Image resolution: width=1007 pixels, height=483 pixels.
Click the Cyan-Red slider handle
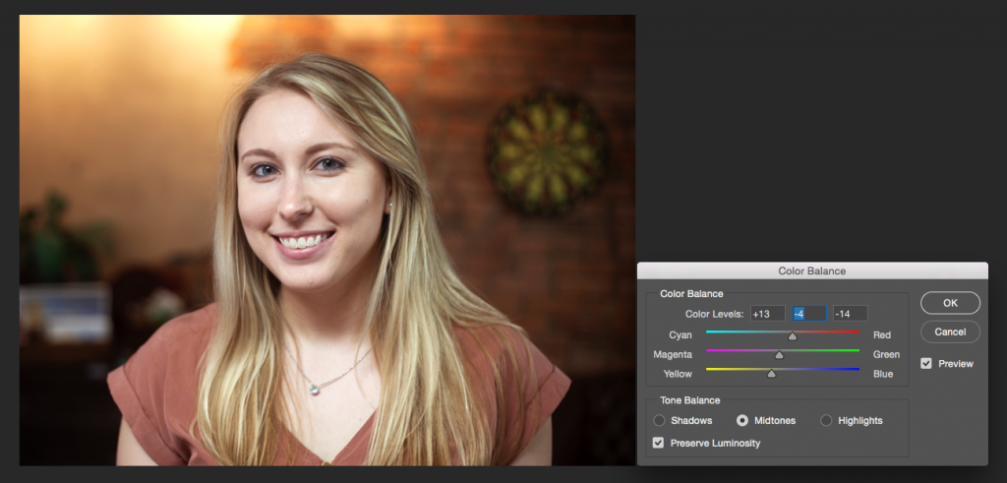[792, 336]
